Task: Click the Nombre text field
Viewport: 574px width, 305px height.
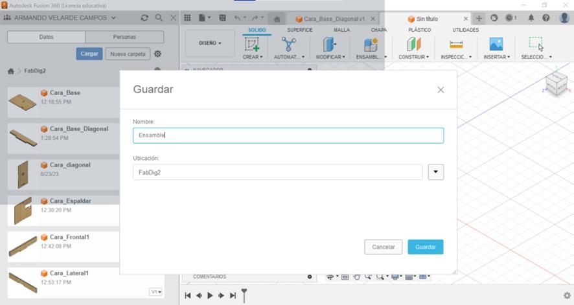Action: click(288, 135)
